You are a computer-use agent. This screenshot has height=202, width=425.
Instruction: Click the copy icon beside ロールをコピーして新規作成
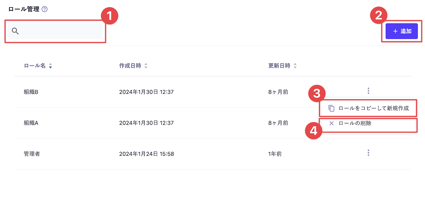point(331,108)
